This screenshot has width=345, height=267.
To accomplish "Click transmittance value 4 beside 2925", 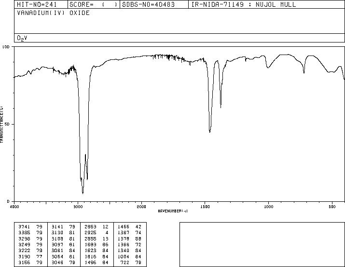I will coord(107,233).
